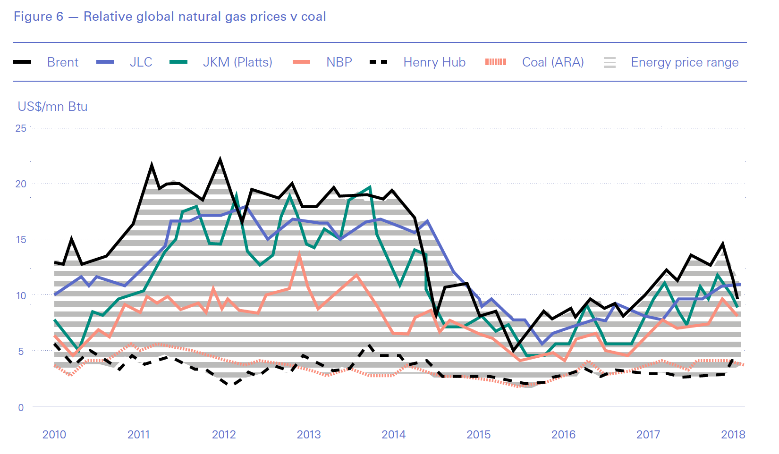779x454 pixels.
Task: Select the Henry Hub legend label
Action: (x=434, y=62)
